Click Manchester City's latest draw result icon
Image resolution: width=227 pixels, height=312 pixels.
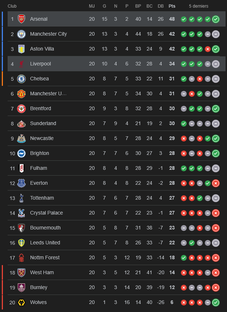point(216,34)
